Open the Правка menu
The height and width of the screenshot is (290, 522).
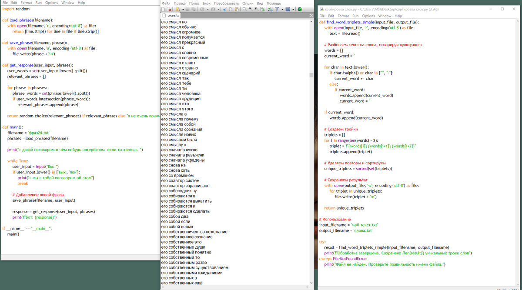179,3
